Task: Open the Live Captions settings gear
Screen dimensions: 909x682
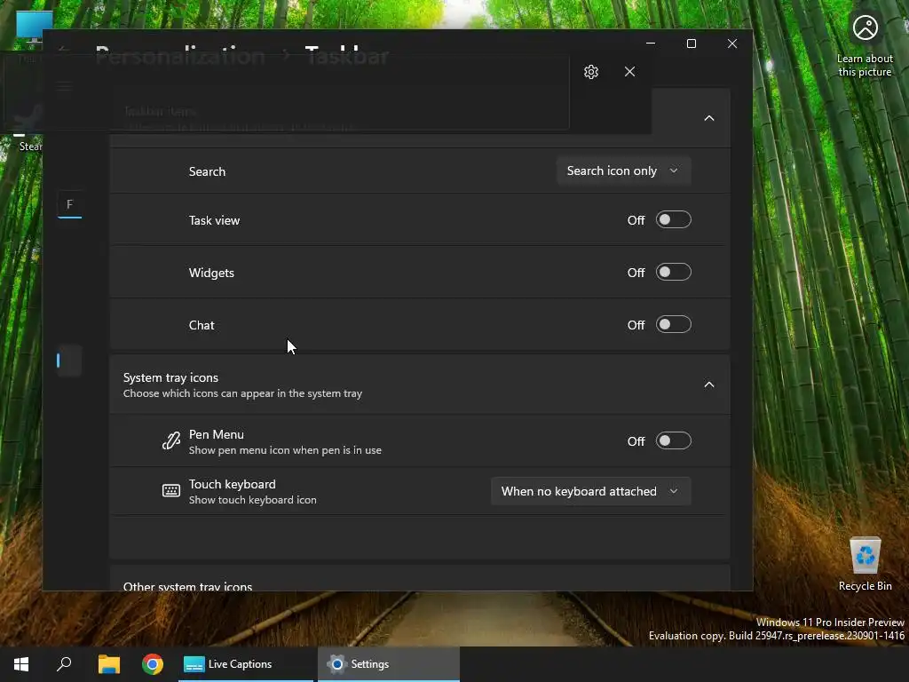Action: pos(590,72)
